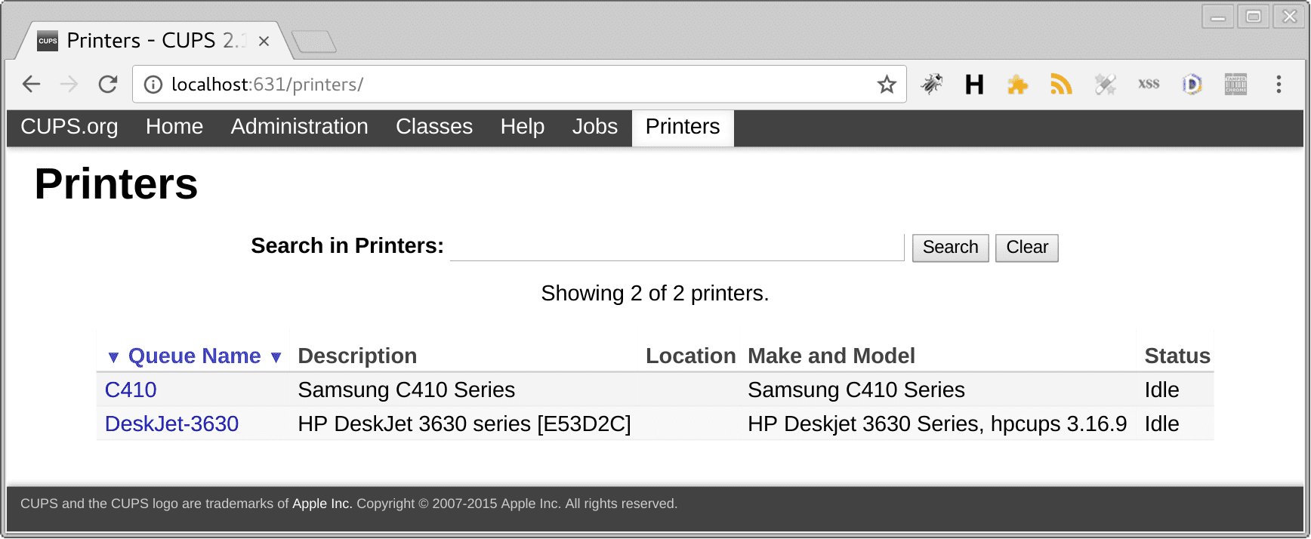This screenshot has width=1311, height=539.
Task: Reload the printers page
Action: click(x=108, y=84)
